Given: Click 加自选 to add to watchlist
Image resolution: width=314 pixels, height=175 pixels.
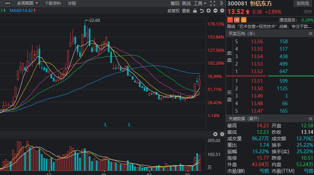Looking at the screenshot, I should pyautogui.click(x=303, y=3).
